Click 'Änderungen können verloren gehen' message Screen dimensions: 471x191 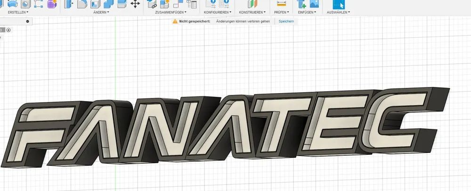tap(243, 21)
